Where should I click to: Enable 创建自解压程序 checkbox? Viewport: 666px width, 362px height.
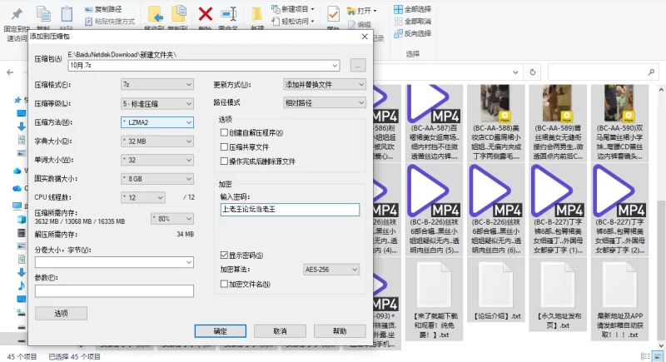(223, 133)
